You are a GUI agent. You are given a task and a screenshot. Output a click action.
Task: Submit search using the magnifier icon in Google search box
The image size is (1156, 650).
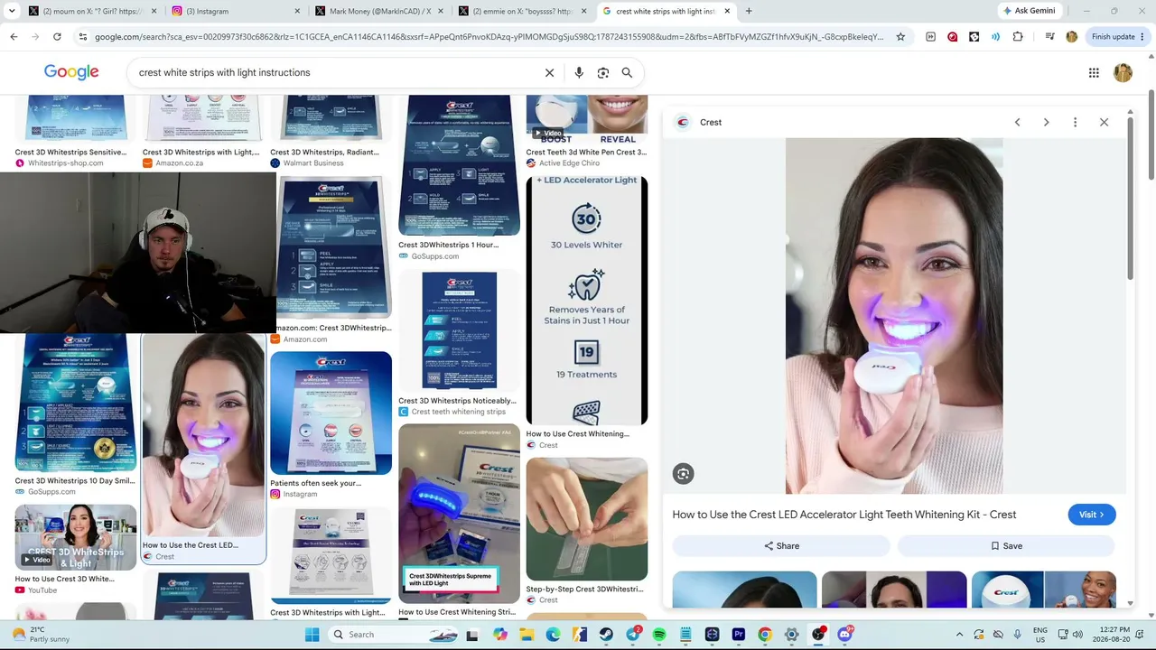click(x=627, y=72)
